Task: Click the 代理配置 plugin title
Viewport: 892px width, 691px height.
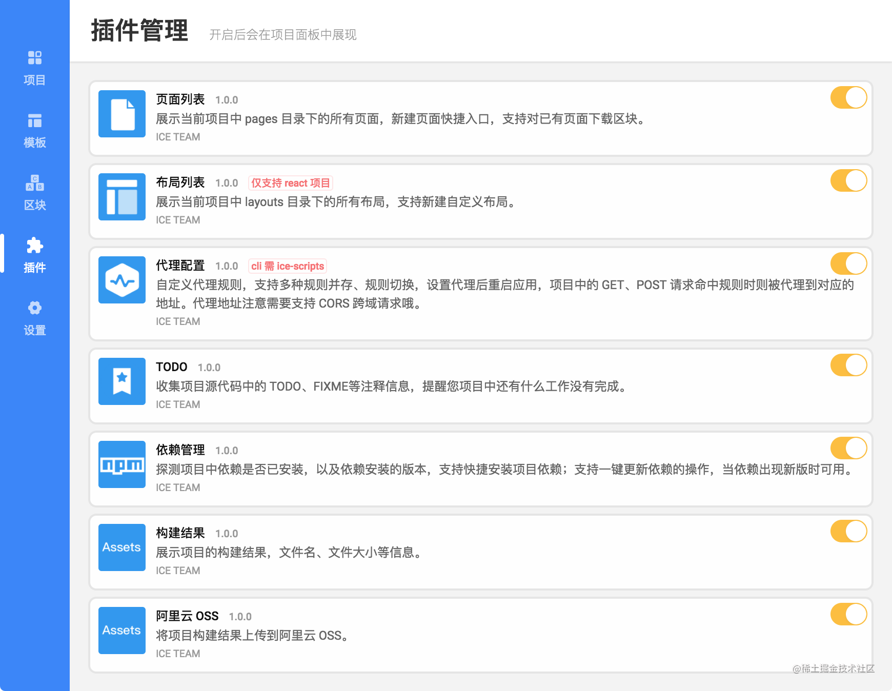Action: (180, 265)
